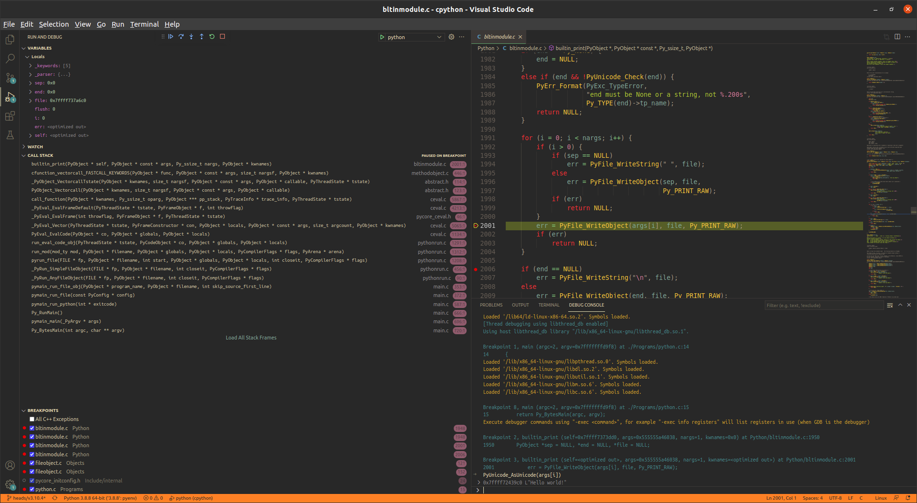Close the bottom panel
The height and width of the screenshot is (503, 917).
pos(909,305)
